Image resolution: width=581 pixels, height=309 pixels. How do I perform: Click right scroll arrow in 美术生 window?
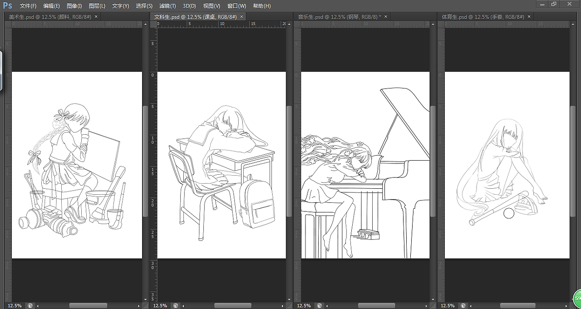[139, 306]
